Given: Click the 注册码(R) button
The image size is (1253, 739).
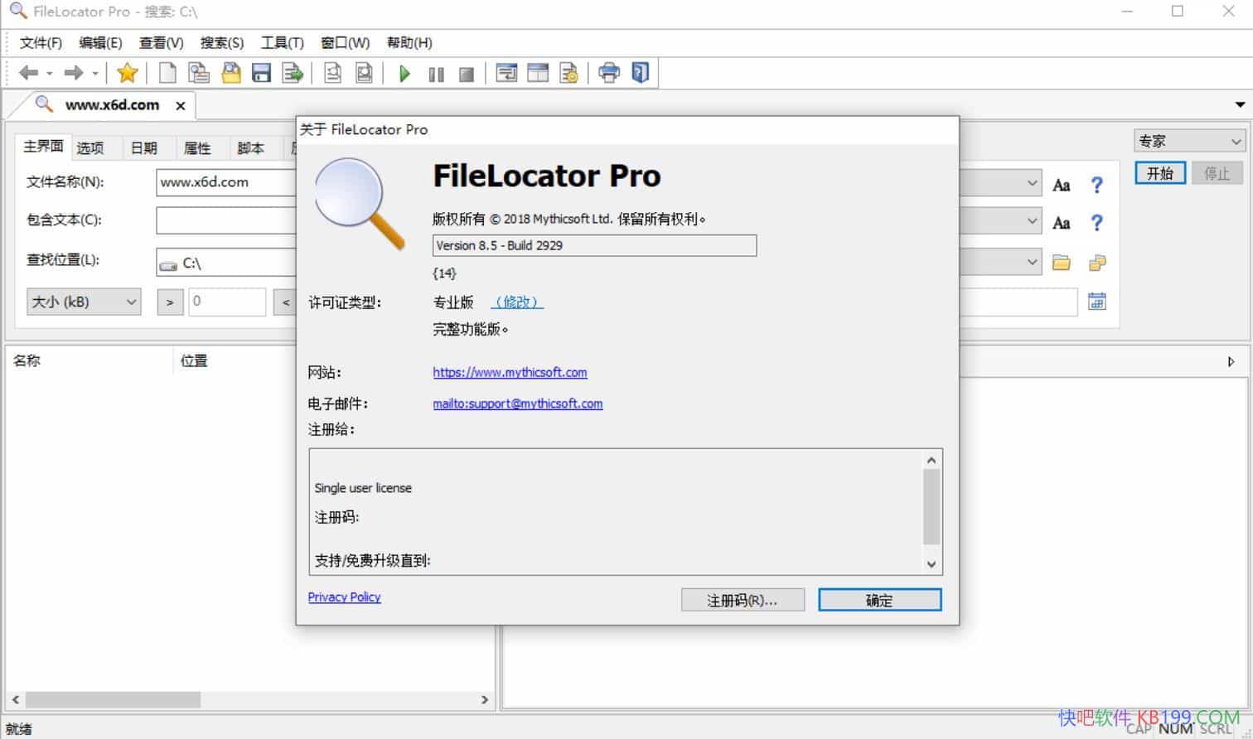Looking at the screenshot, I should pyautogui.click(x=743, y=600).
